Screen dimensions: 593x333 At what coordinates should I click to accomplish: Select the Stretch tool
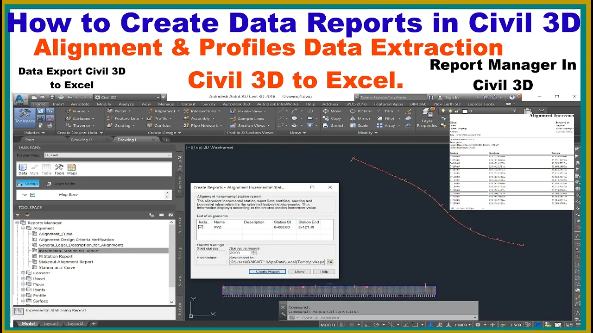[334, 125]
